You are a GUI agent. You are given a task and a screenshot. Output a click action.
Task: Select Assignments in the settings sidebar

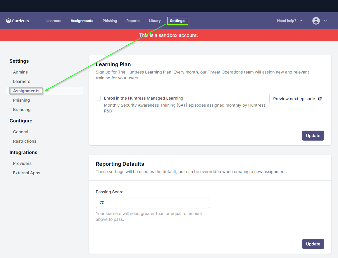tap(26, 91)
